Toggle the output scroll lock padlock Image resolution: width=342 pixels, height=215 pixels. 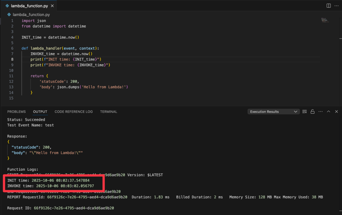(313, 112)
